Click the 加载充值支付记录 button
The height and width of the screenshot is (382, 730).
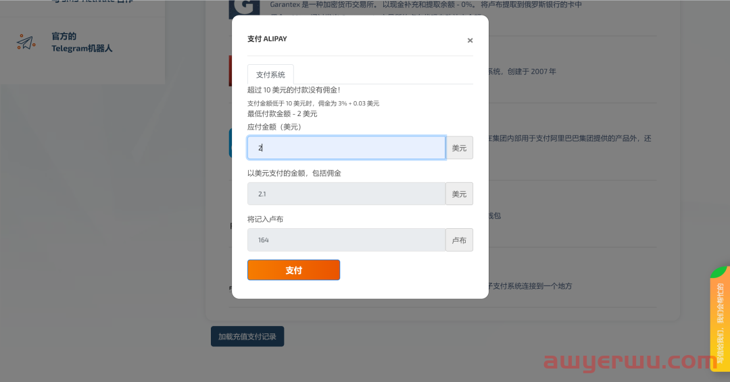[x=247, y=337]
